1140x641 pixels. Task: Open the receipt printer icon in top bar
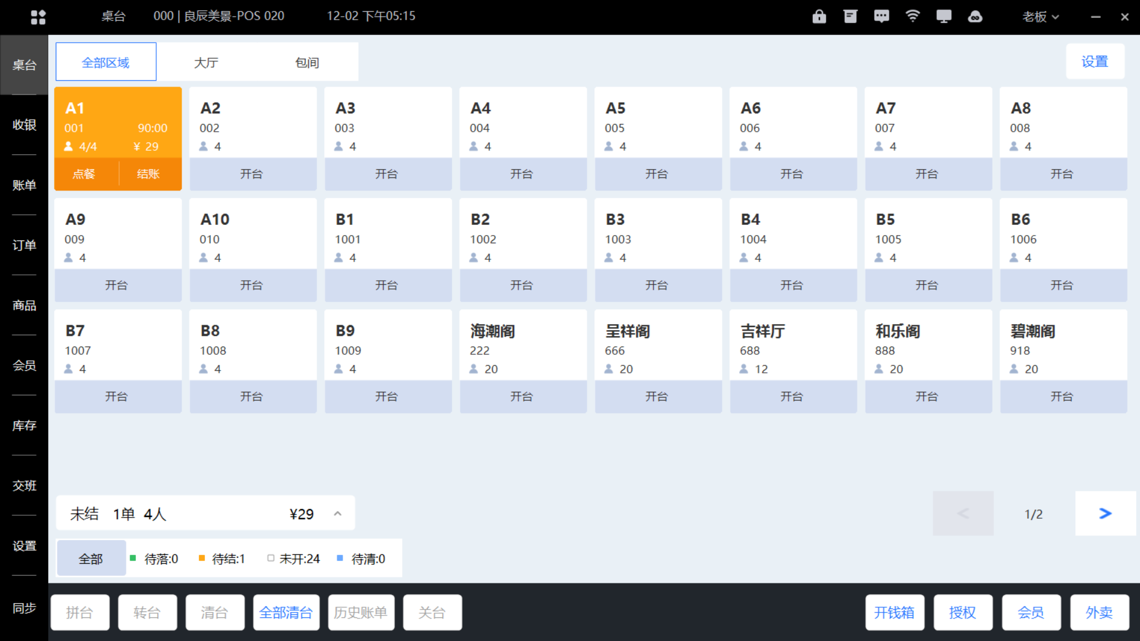coord(850,16)
